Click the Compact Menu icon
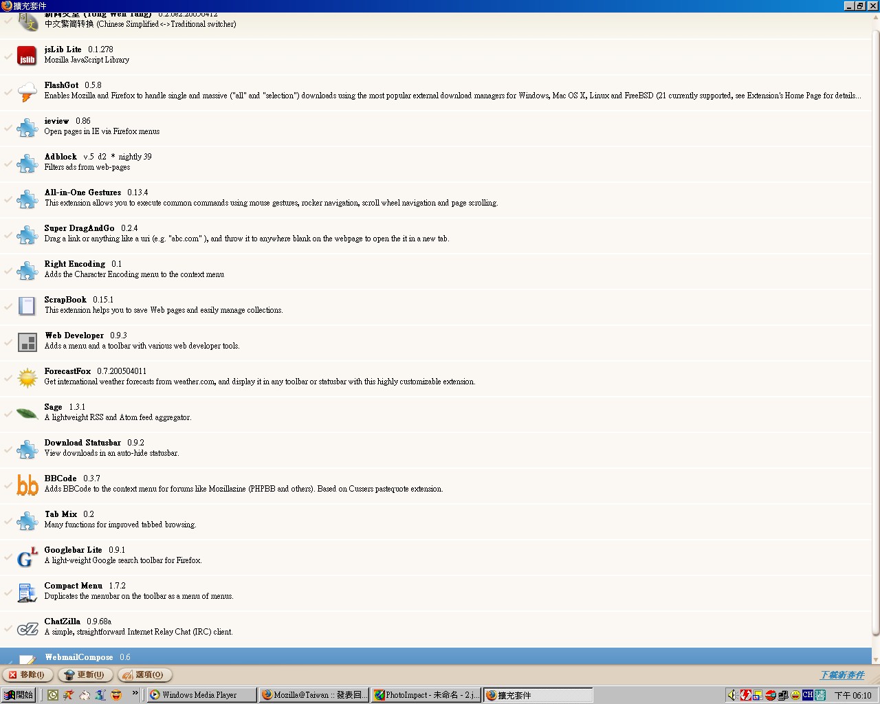The height and width of the screenshot is (704, 880). [x=27, y=592]
